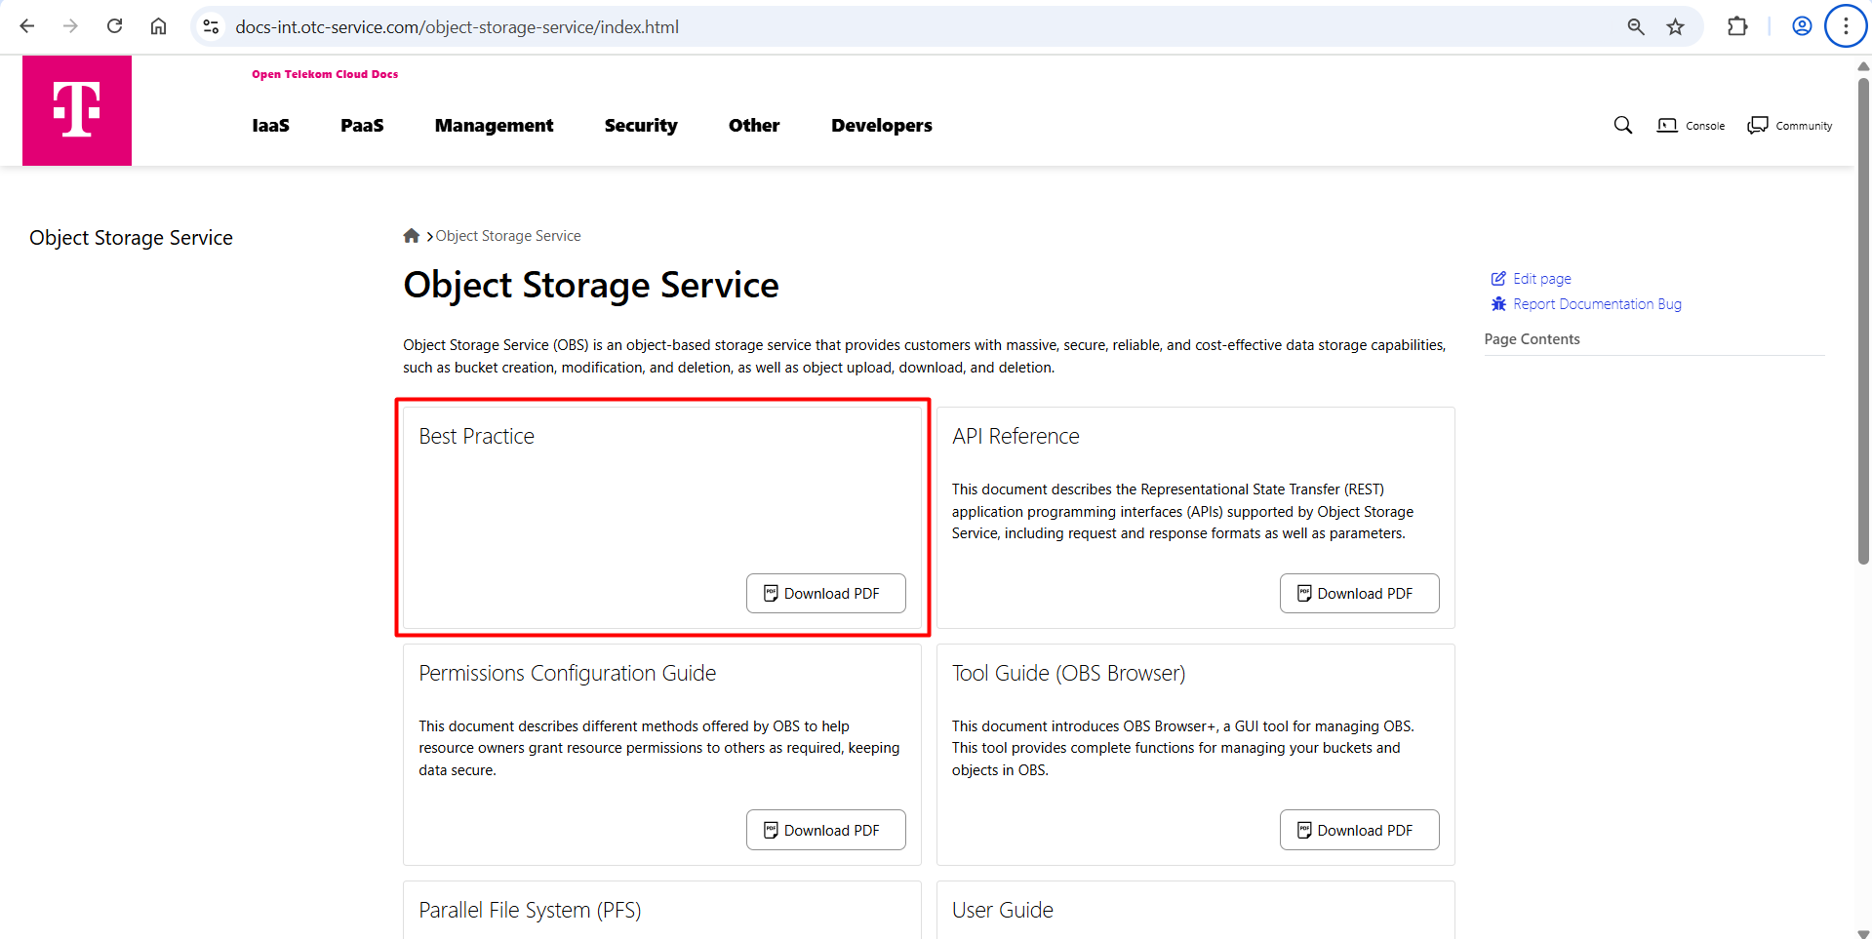Click the Edit page link

pos(1541,279)
